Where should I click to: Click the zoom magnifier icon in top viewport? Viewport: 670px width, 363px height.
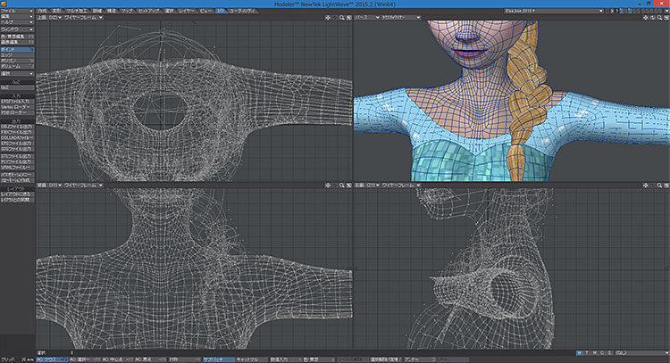point(342,18)
